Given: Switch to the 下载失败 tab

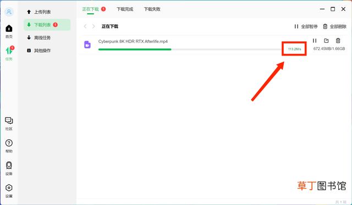Looking at the screenshot, I should coord(152,9).
